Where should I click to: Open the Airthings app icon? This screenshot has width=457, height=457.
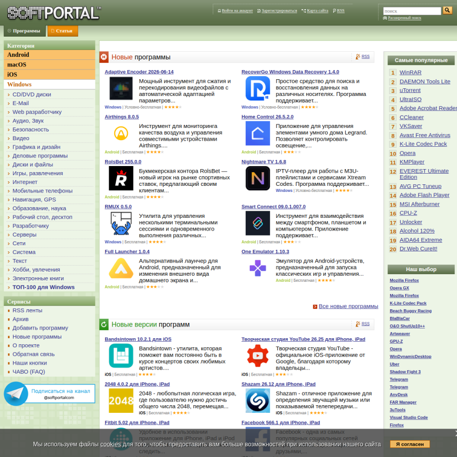[121, 134]
